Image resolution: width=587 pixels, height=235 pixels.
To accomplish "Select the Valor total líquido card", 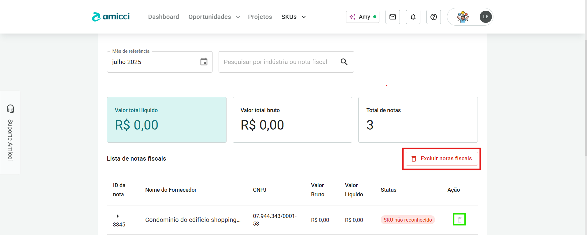I will click(x=167, y=120).
